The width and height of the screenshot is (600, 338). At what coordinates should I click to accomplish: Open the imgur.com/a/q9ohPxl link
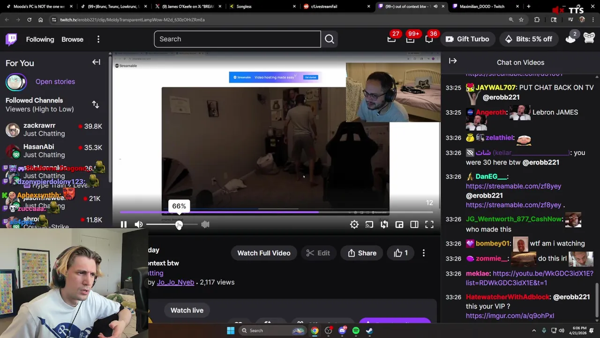510,316
